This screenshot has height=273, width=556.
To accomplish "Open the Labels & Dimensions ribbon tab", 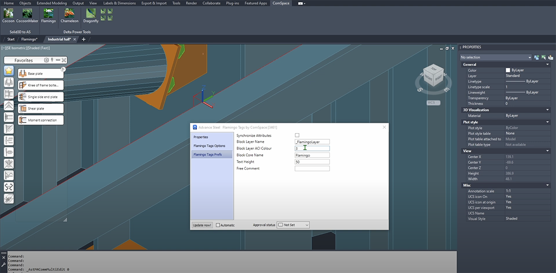I will pyautogui.click(x=119, y=3).
